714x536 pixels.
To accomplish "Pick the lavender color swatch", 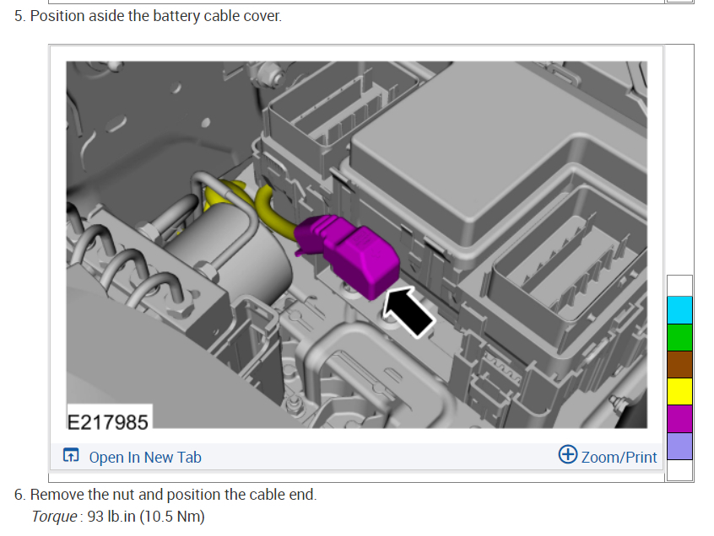I will coord(679,446).
